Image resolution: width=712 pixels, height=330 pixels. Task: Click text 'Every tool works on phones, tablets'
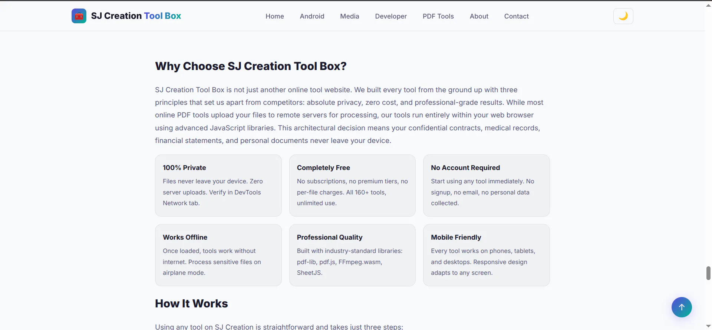(482, 251)
